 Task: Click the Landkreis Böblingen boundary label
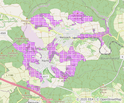click(41, 9)
